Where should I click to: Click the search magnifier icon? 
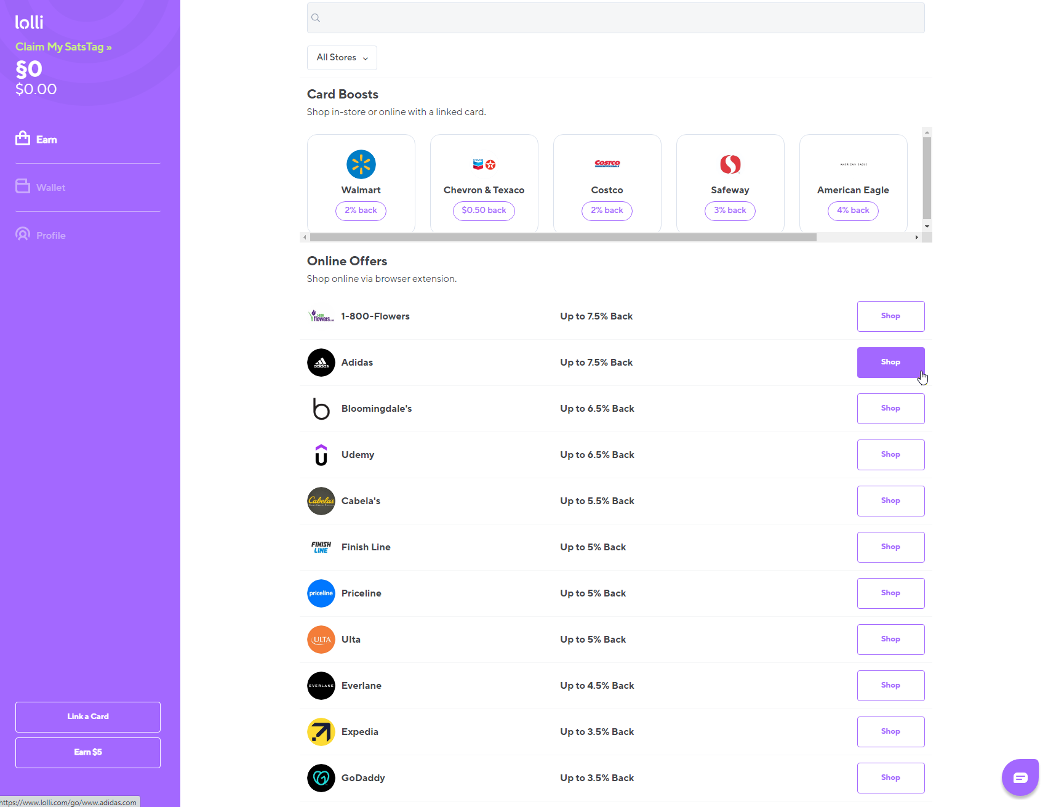[x=316, y=18]
